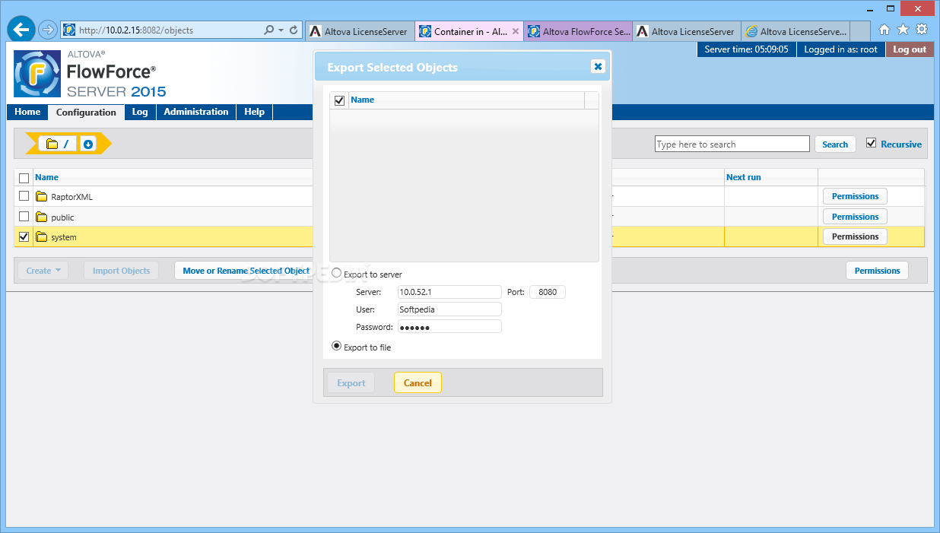Toggle the select-all checkbox in the export dialog
Screen dimensions: 940x533
point(339,100)
